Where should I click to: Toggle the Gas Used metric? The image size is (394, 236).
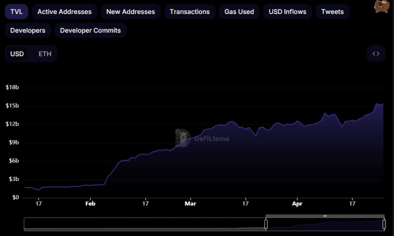point(239,12)
